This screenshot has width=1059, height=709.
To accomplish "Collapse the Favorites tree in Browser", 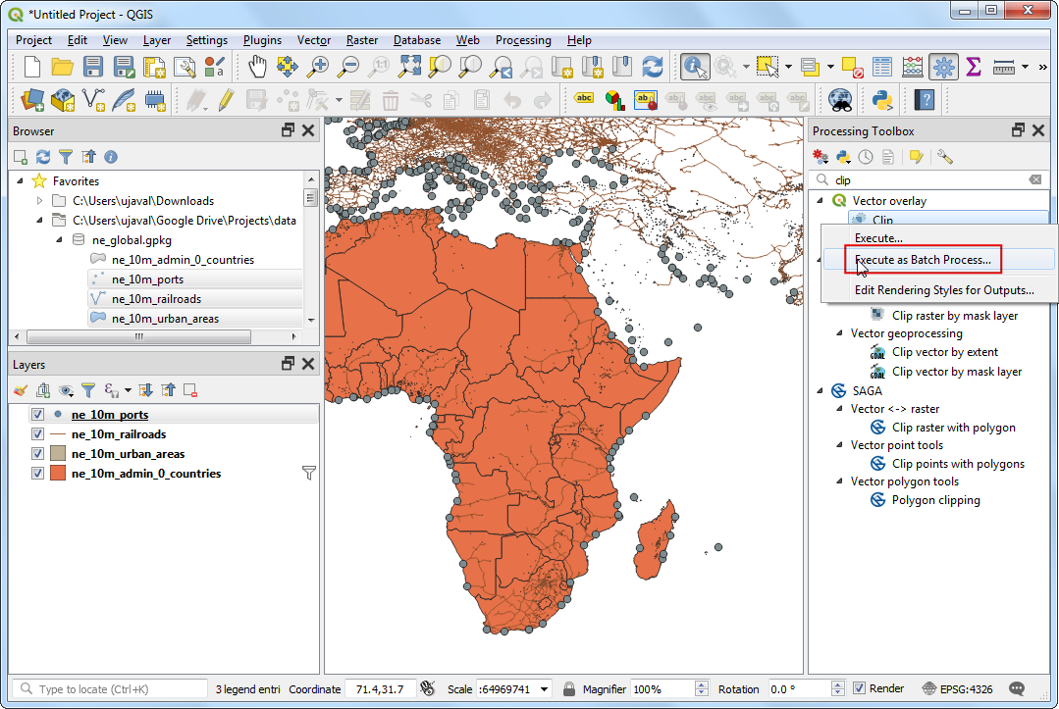I will click(x=20, y=181).
